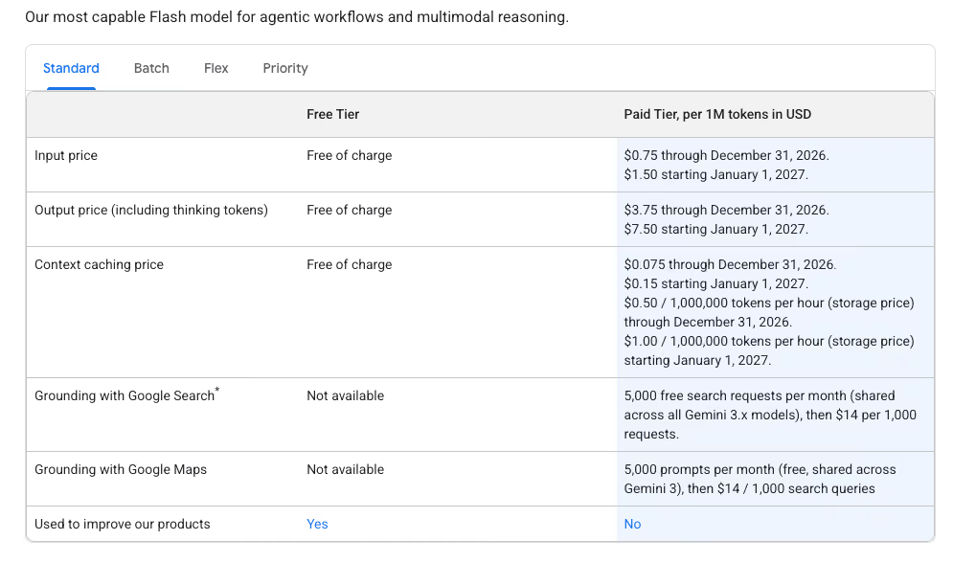Click Grounding with Google Maps label
Viewport: 953px width, 563px height.
click(x=121, y=469)
